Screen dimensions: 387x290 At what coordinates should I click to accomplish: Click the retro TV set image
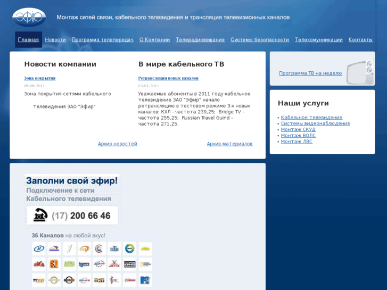(x=360, y=72)
